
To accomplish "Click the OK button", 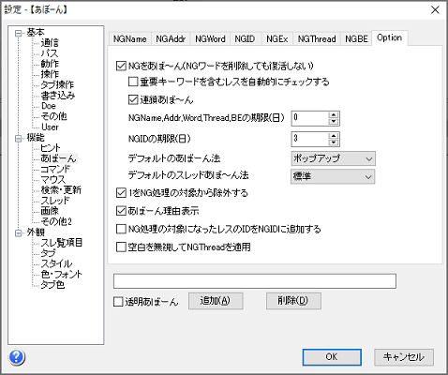I will click(332, 357).
